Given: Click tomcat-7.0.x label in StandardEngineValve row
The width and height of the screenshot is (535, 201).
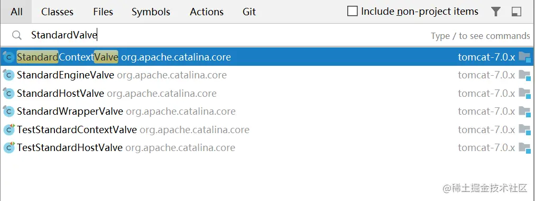Looking at the screenshot, I should click(486, 75).
